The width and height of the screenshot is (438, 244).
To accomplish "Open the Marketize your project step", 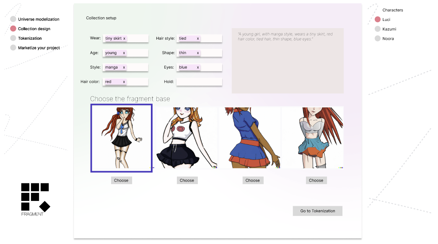I will 39,48.
